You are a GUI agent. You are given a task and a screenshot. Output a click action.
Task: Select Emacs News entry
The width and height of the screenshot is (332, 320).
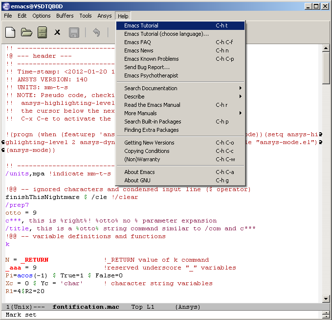click(x=180, y=50)
